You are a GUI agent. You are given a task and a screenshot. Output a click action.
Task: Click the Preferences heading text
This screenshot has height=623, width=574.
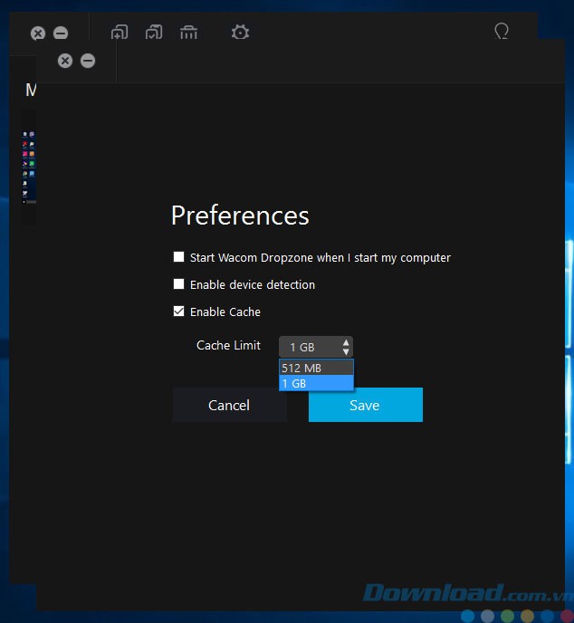click(x=240, y=216)
